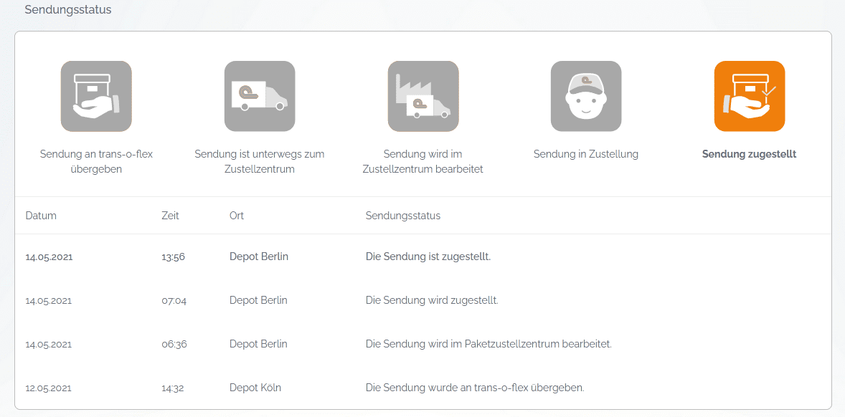
Task: Click the orange delivered package icon
Action: coord(749,96)
